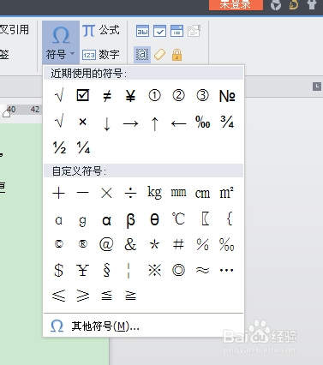
Task: Insert the hash # symbol
Action: click(178, 244)
